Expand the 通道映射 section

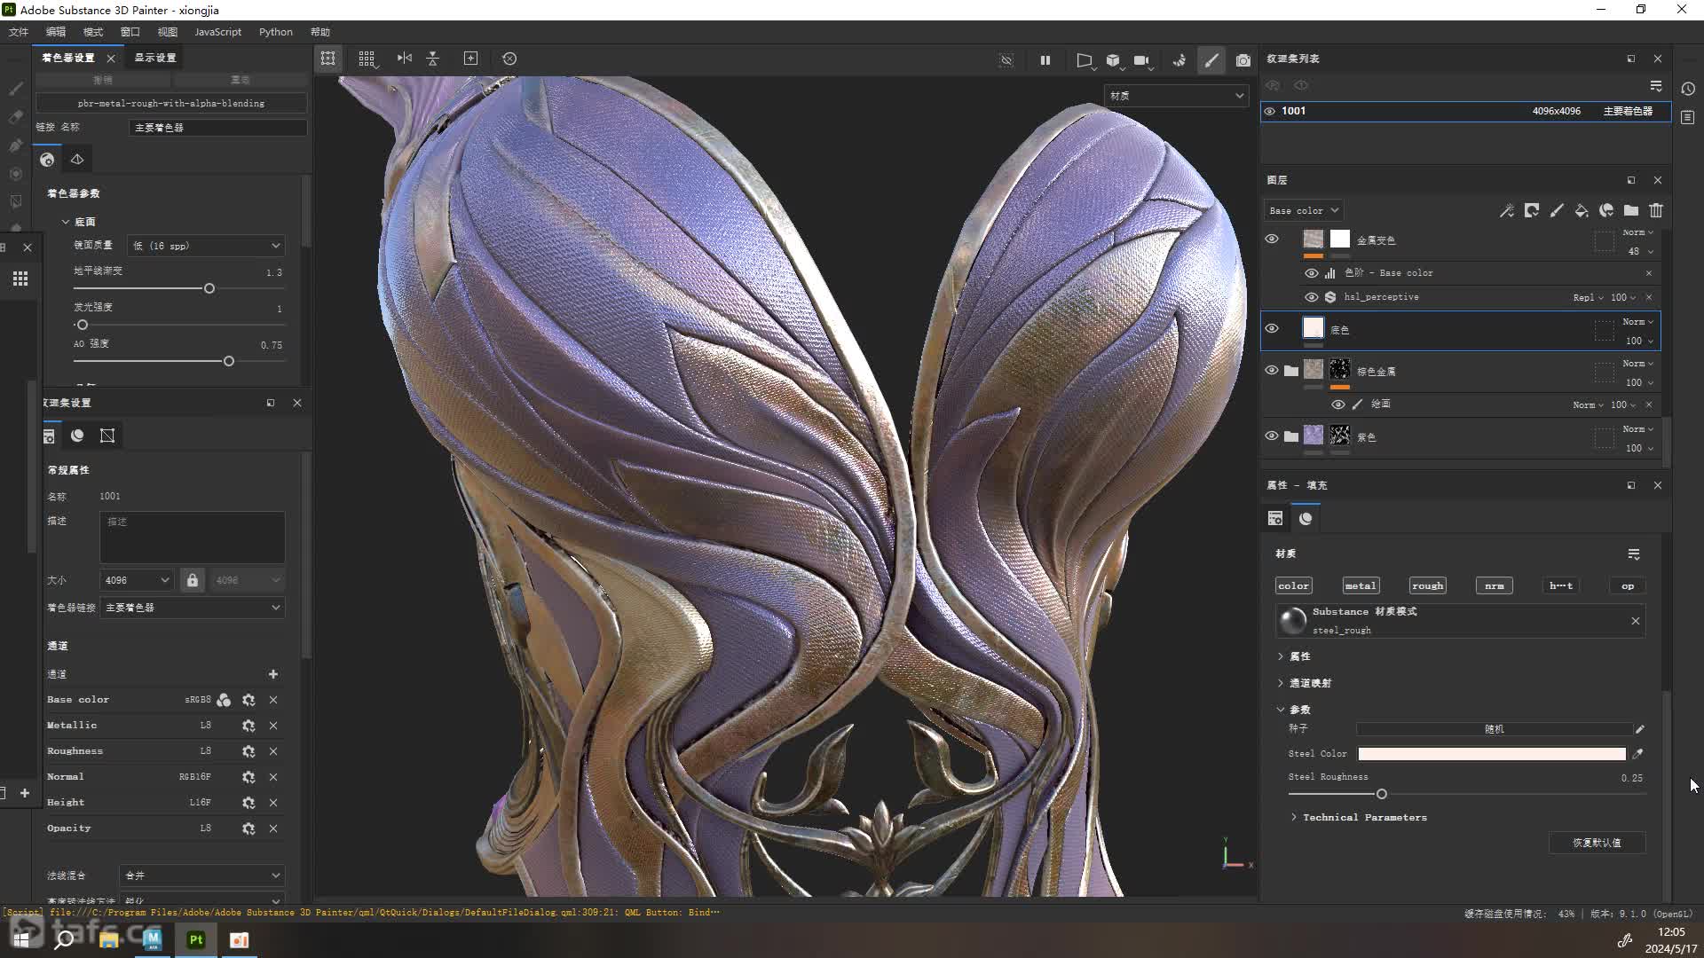click(1281, 683)
